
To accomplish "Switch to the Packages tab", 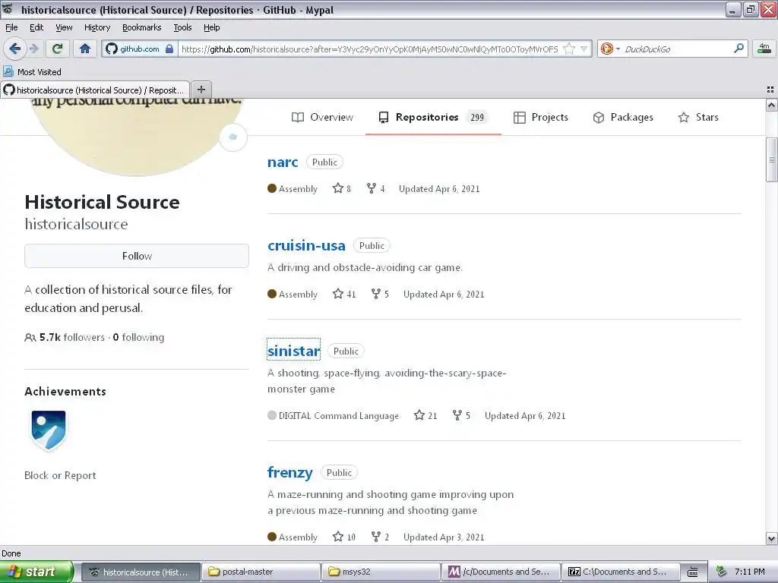I will pyautogui.click(x=623, y=118).
